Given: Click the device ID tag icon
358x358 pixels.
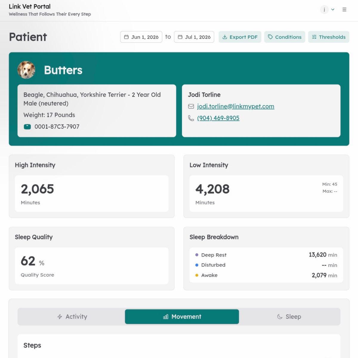Looking at the screenshot, I should (27, 126).
